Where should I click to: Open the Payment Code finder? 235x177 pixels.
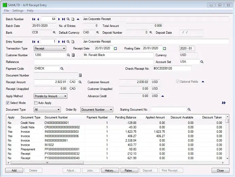click(x=62, y=68)
